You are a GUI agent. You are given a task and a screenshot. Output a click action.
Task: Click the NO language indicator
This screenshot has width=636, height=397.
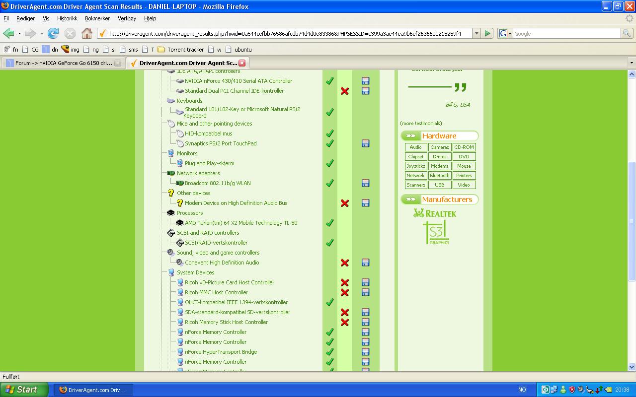point(522,390)
